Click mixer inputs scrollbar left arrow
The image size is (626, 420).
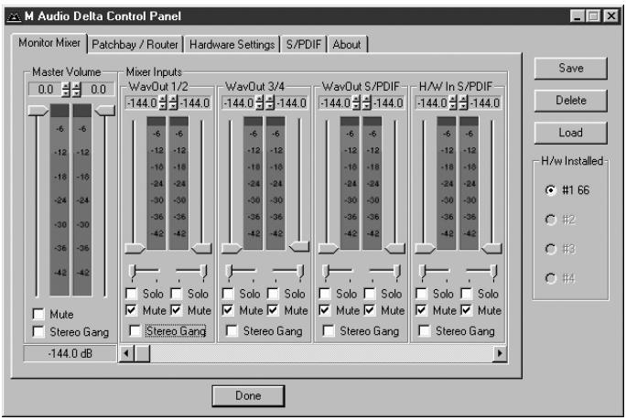[x=126, y=353]
